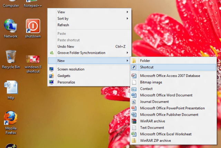Viewport: 221px width, 148px height.
Task: Select the Notepad++ desktop shortcut
Action: 33,4
